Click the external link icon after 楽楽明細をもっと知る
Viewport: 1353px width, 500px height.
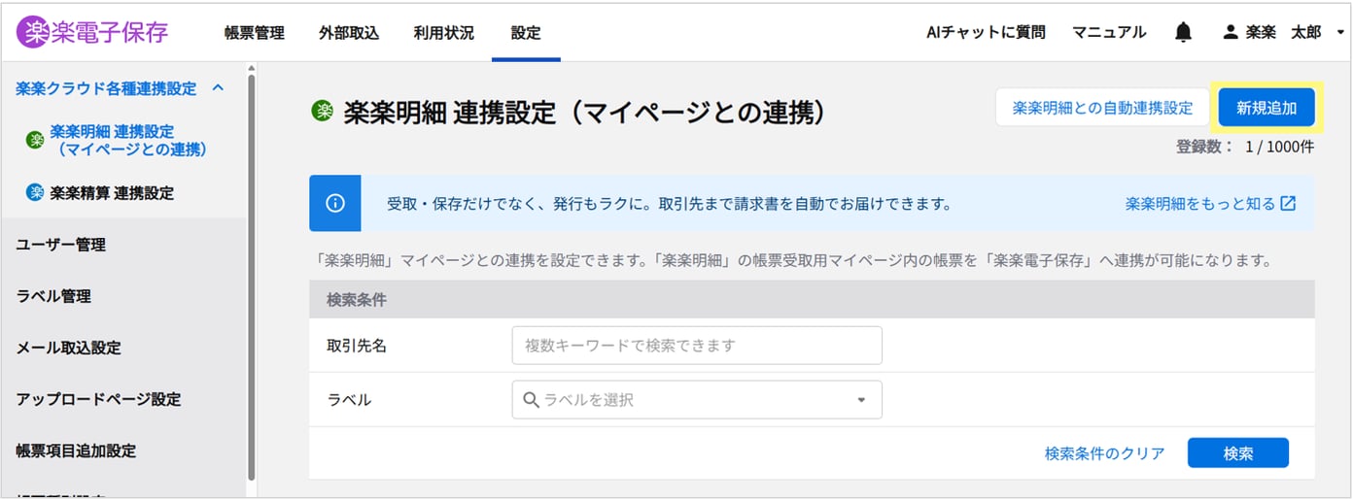click(1288, 203)
